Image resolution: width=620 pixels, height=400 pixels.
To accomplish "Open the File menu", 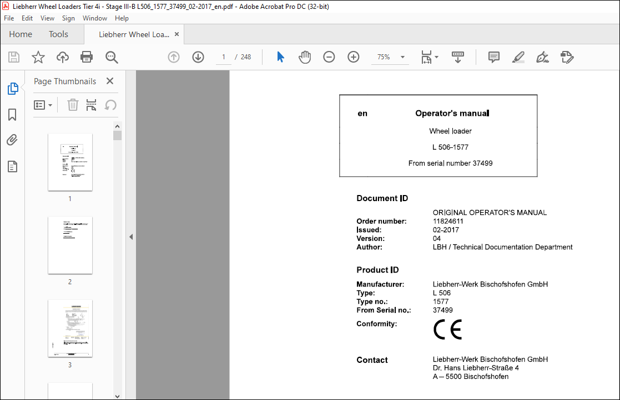I will pyautogui.click(x=9, y=18).
